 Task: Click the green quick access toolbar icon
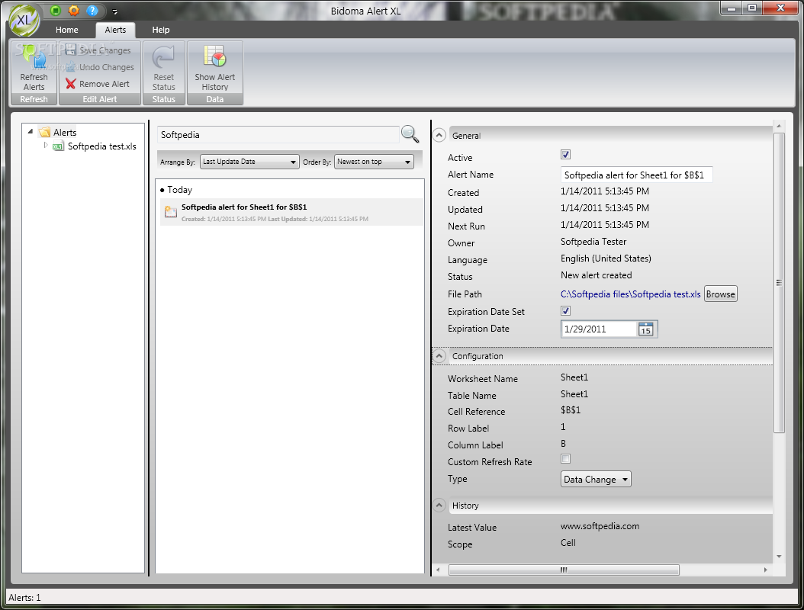[56, 10]
